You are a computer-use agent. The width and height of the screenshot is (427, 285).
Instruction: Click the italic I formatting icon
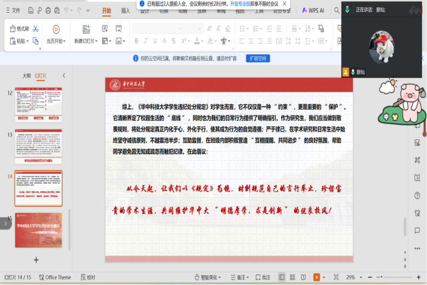click(x=146, y=41)
